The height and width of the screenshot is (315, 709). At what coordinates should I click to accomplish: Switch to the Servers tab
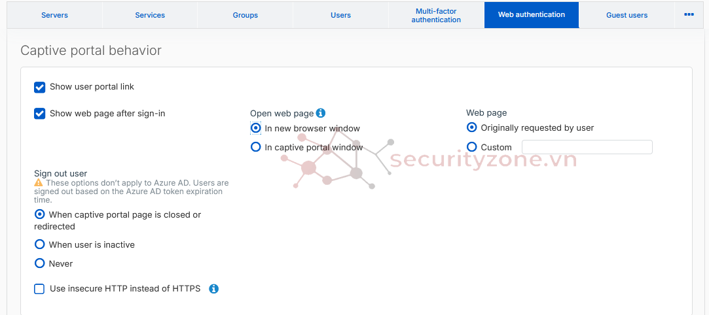tap(54, 15)
